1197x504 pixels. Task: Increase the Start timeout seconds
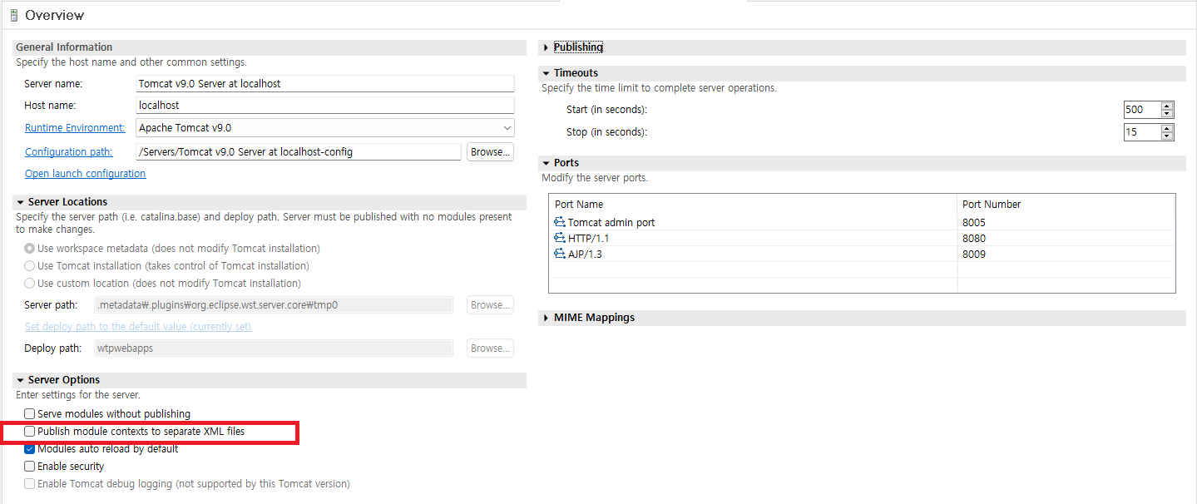(x=1167, y=106)
